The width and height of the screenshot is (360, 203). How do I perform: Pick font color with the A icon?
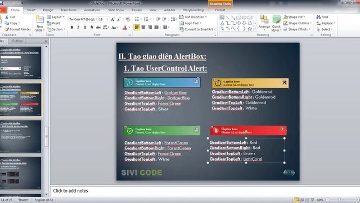125,28
